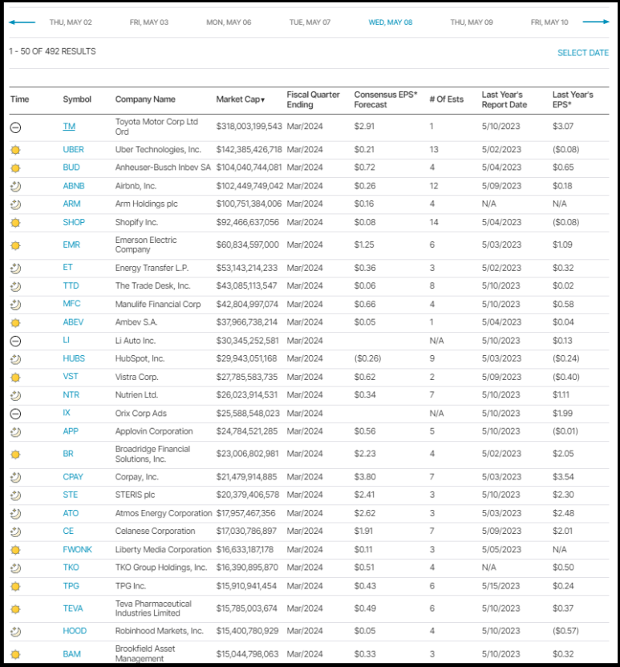Click the after-hours moon icon for CPAY
The height and width of the screenshot is (667, 620).
point(16,478)
